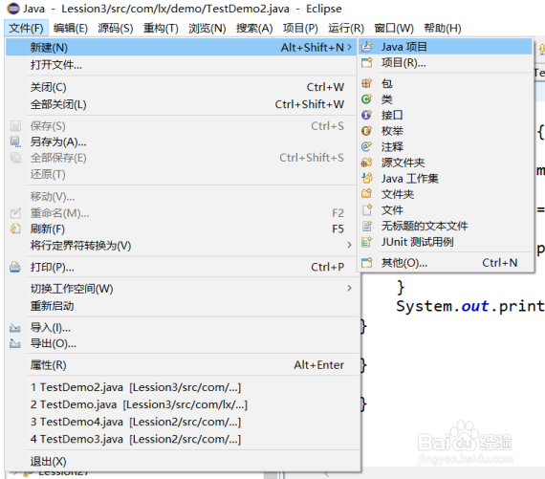Click the 刷新 refresh icon

click(x=15, y=229)
